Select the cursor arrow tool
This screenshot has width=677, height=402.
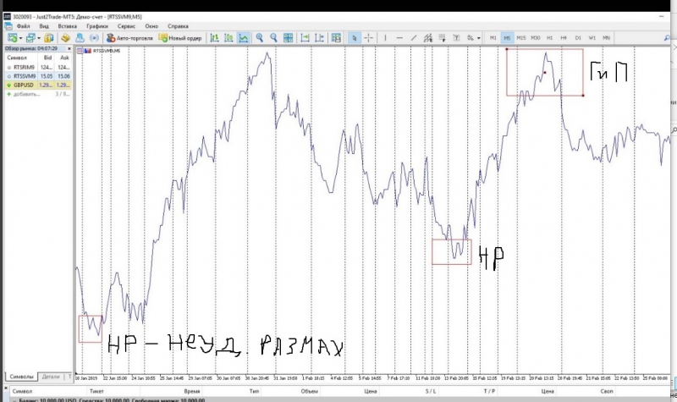pos(354,38)
